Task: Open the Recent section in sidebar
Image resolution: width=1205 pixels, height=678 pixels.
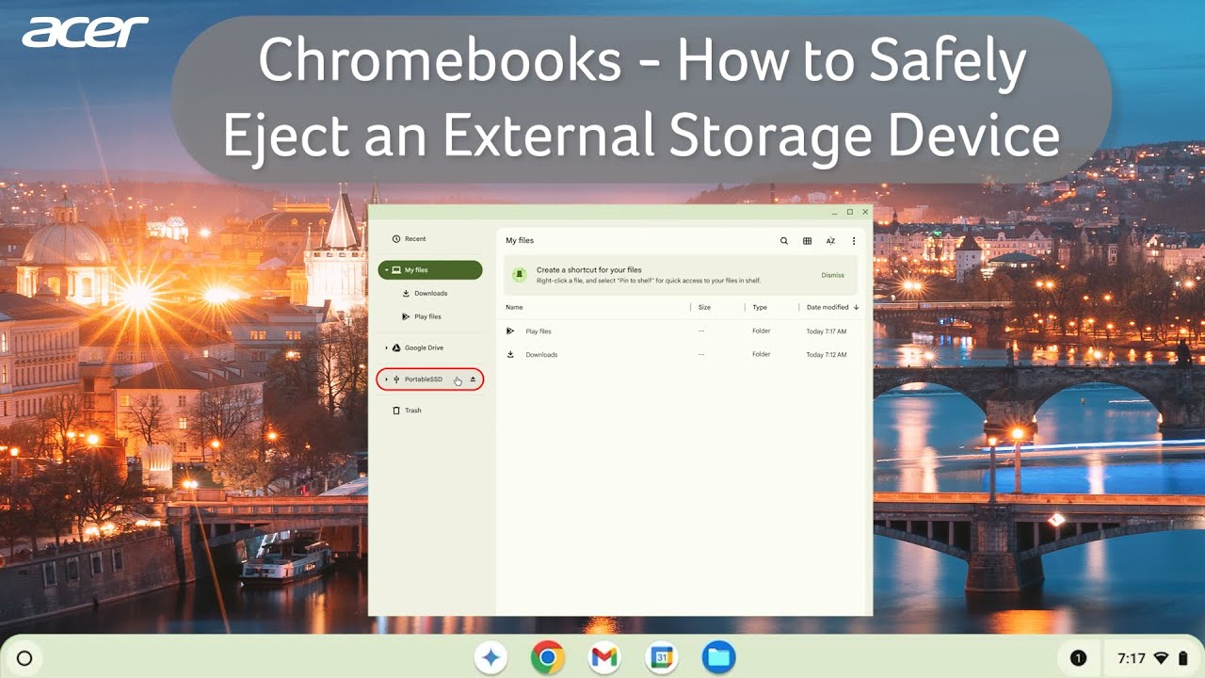Action: tap(409, 239)
